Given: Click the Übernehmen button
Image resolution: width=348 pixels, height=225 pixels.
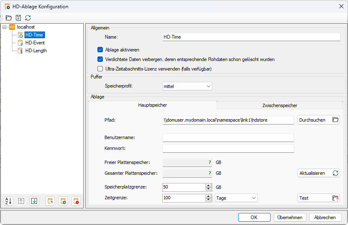Looking at the screenshot, I should coord(290,217).
